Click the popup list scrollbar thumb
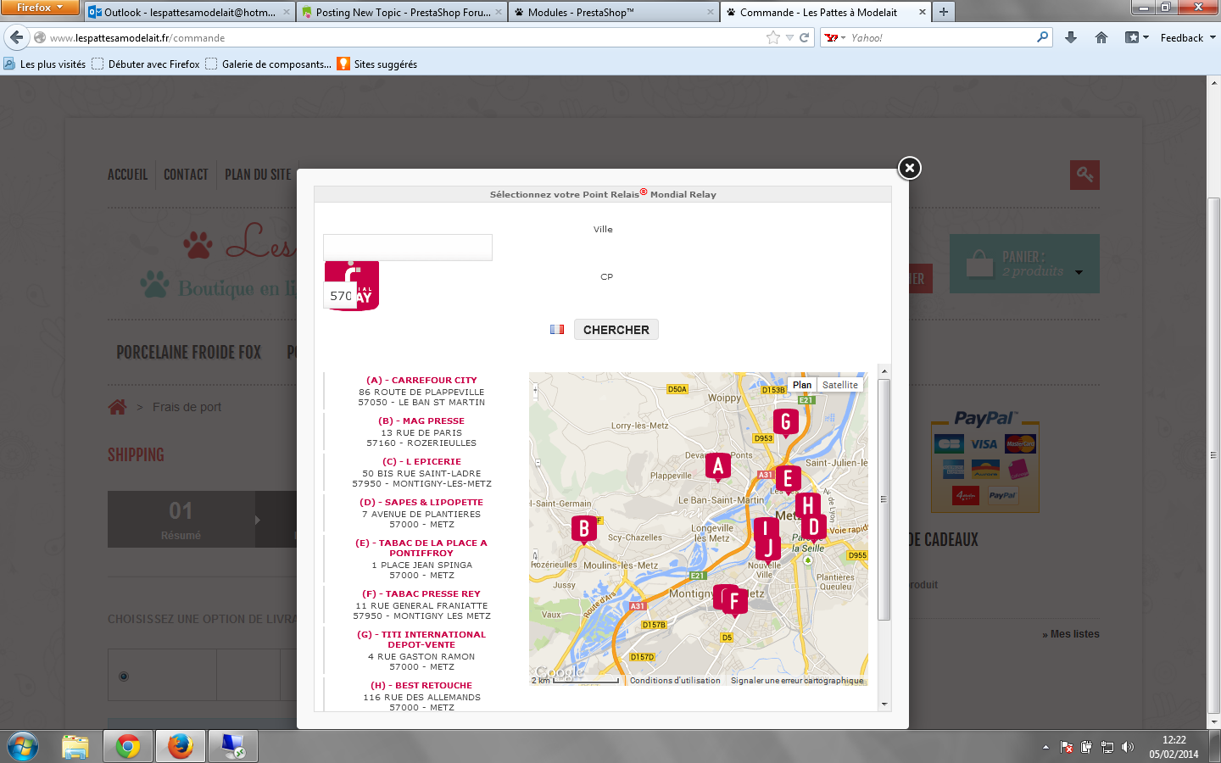Screen dimensions: 1221x763 click(x=884, y=500)
